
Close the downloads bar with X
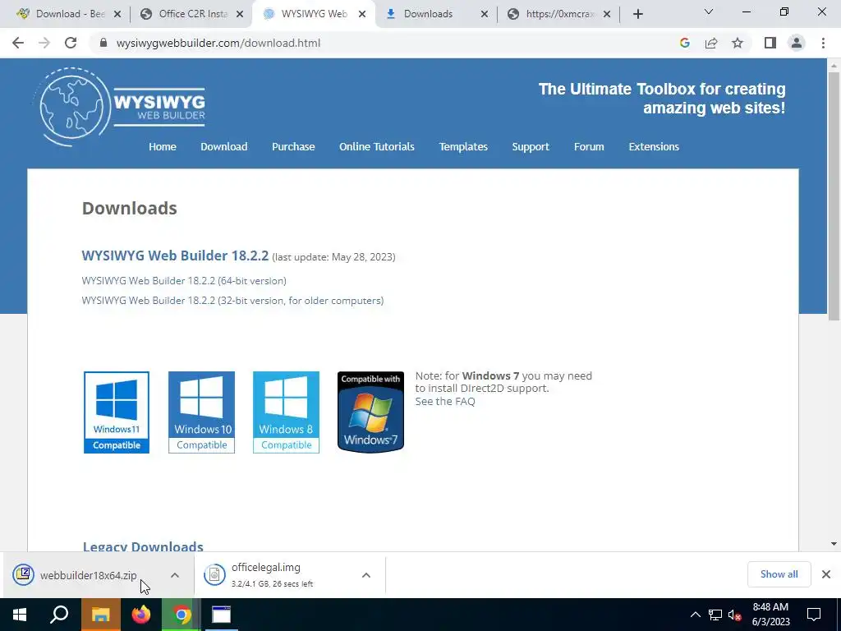click(x=826, y=574)
